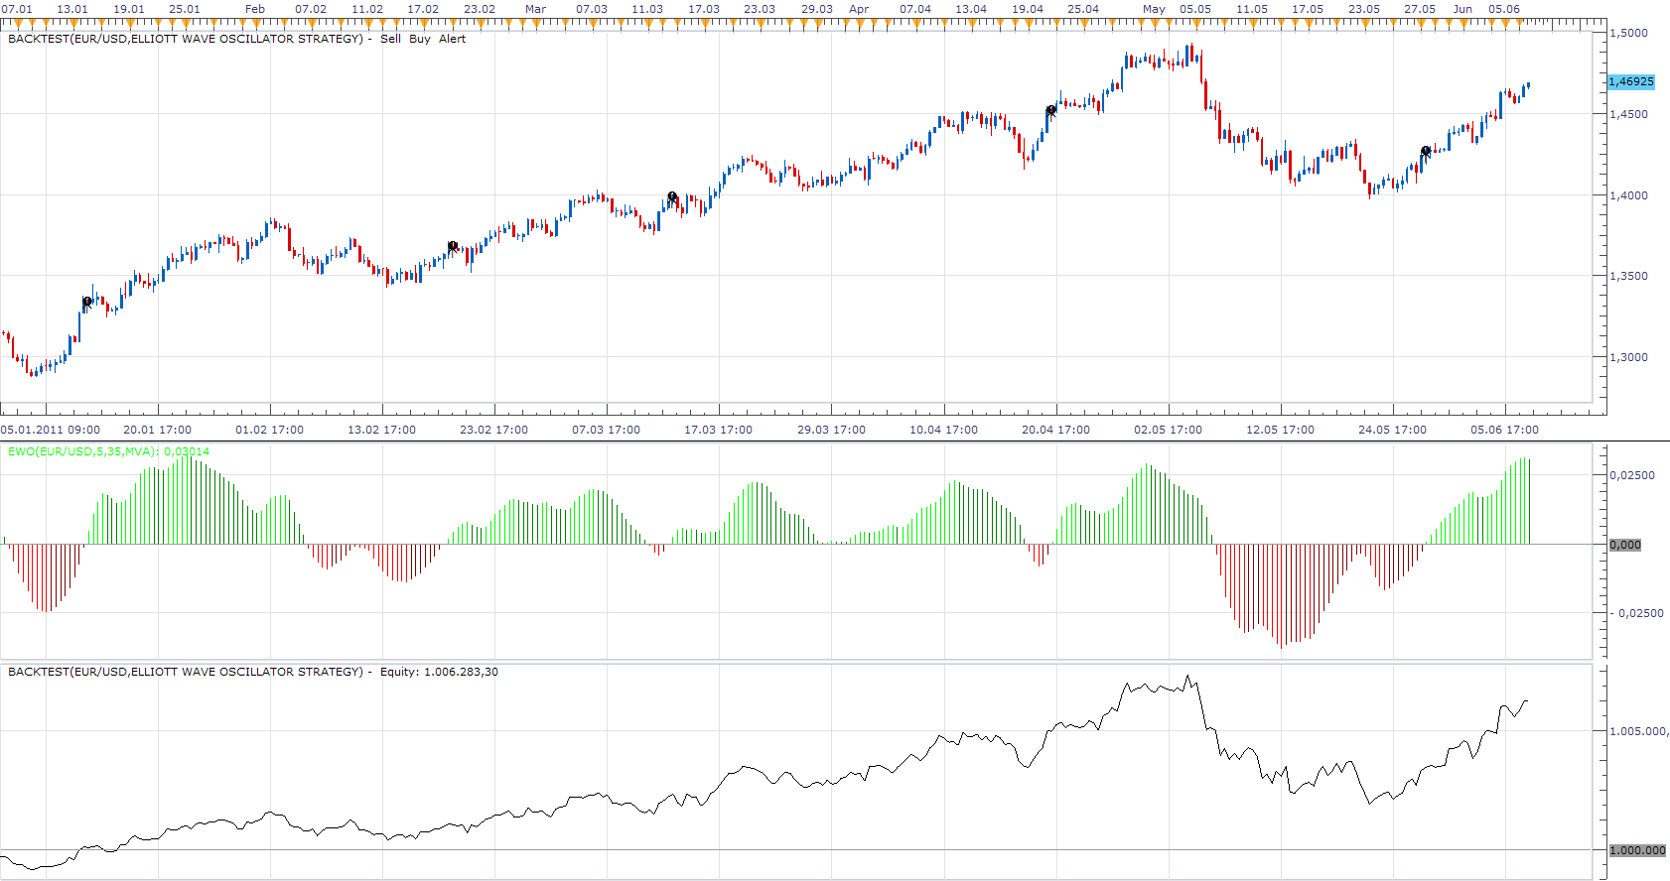Select the highlighted 1.000.000 equity level label
Screen dimensions: 1670x881
1638,850
